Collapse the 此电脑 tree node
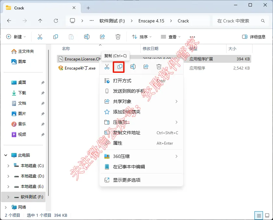The image size is (273, 220). [6, 155]
